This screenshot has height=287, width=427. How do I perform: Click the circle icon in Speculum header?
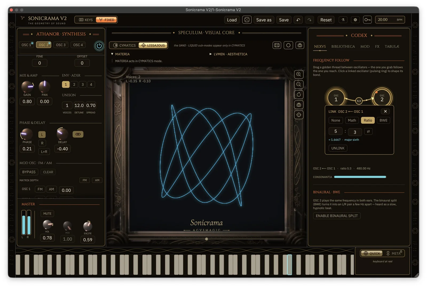[x=288, y=45]
